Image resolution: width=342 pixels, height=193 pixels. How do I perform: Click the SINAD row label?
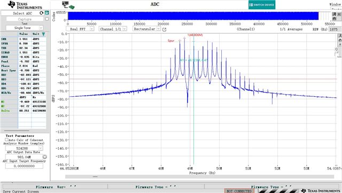(x=5, y=52)
